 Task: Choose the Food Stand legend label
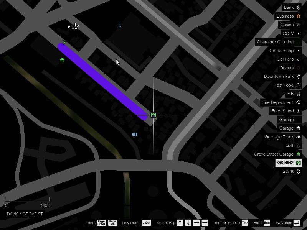282,111
